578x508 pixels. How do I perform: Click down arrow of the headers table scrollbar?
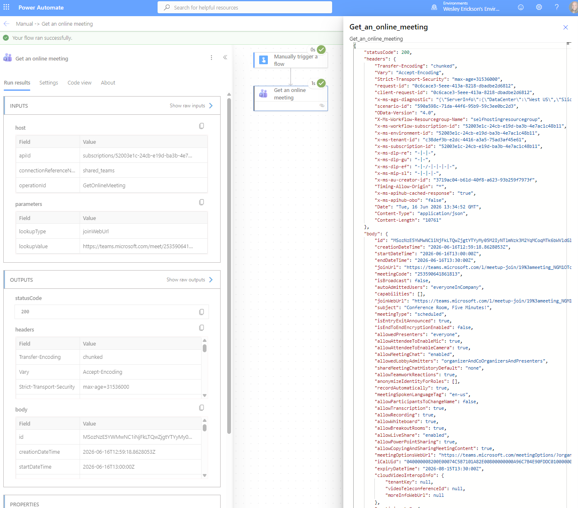point(204,396)
